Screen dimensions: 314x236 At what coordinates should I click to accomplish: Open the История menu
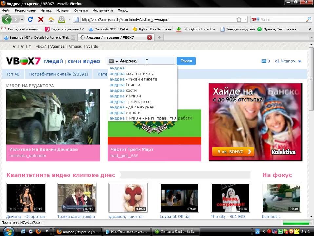63,10
